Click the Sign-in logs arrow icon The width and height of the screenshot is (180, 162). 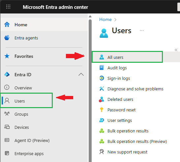pos(102,78)
